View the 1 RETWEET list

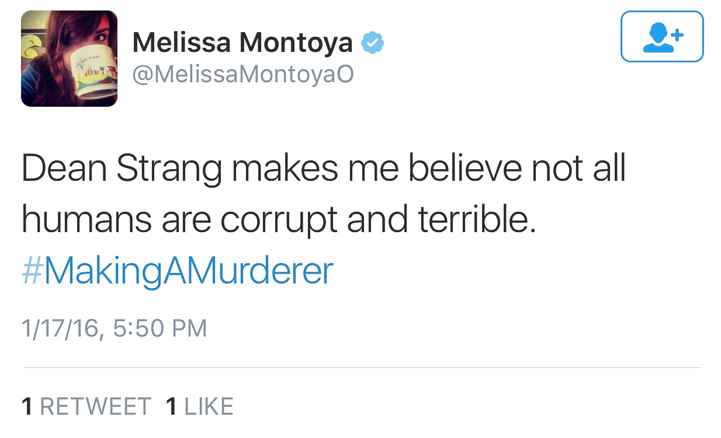click(x=86, y=407)
